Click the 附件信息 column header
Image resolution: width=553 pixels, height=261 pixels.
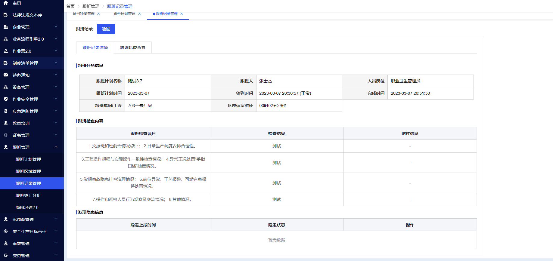pyautogui.click(x=410, y=134)
